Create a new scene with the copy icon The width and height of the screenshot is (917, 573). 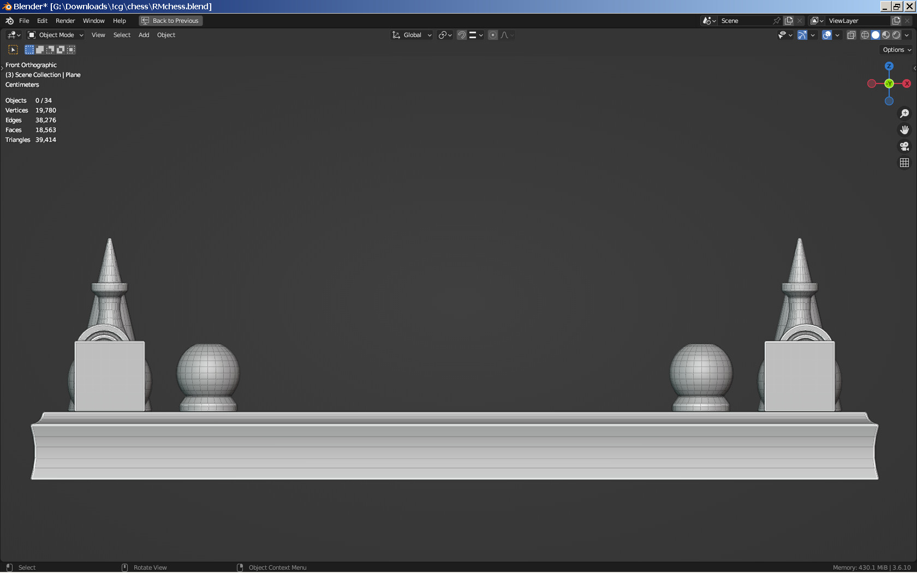(x=789, y=21)
